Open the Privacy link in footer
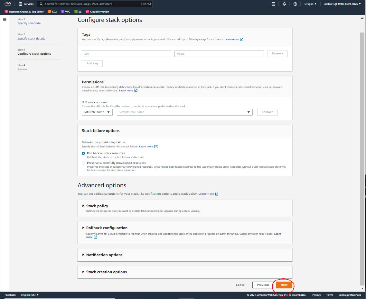The width and height of the screenshot is (366, 299). pyautogui.click(x=316, y=295)
